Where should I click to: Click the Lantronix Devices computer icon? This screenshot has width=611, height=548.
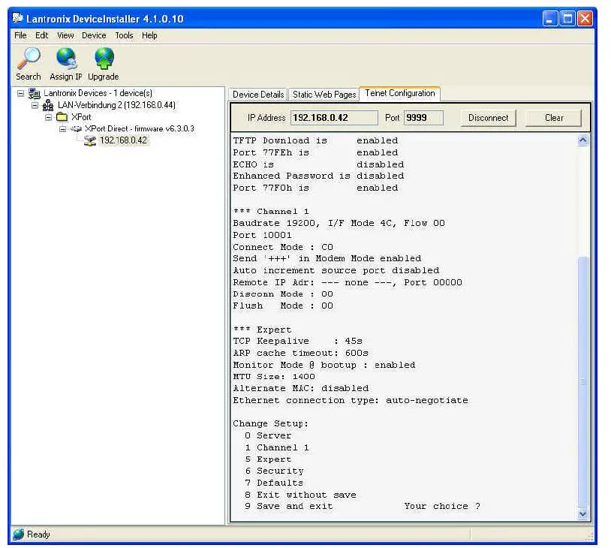click(35, 94)
